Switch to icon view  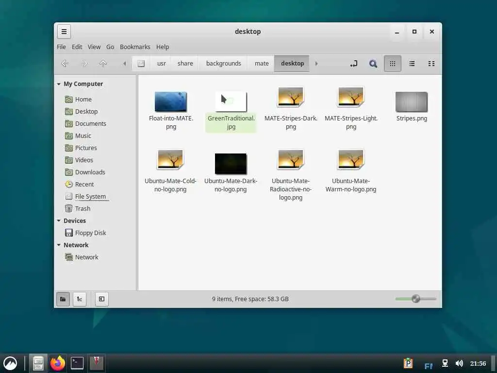click(392, 64)
